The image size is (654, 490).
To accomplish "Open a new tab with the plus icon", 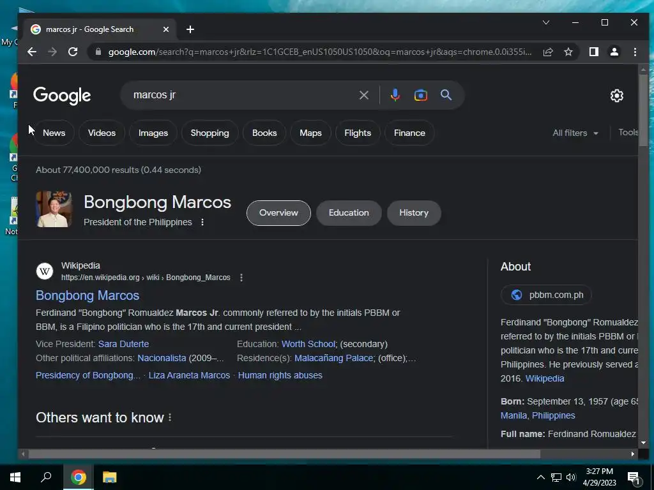I will click(x=190, y=29).
